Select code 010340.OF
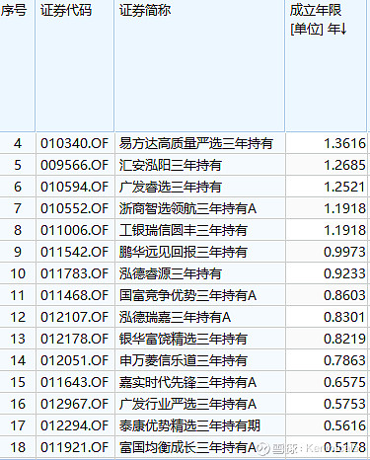 coord(74,143)
